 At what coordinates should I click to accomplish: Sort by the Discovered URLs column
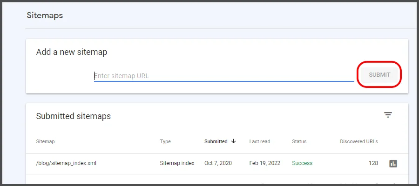358,141
